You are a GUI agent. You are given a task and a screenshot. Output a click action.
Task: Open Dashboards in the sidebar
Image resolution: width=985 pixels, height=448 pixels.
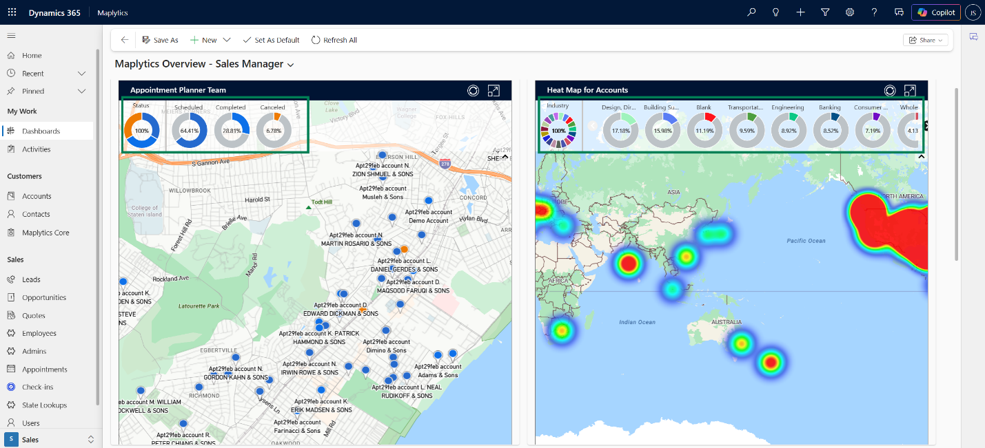click(x=48, y=131)
